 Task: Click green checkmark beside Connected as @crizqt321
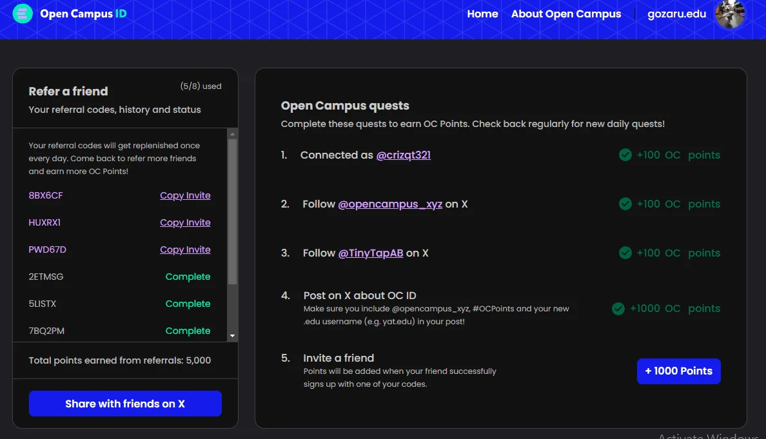coord(625,155)
